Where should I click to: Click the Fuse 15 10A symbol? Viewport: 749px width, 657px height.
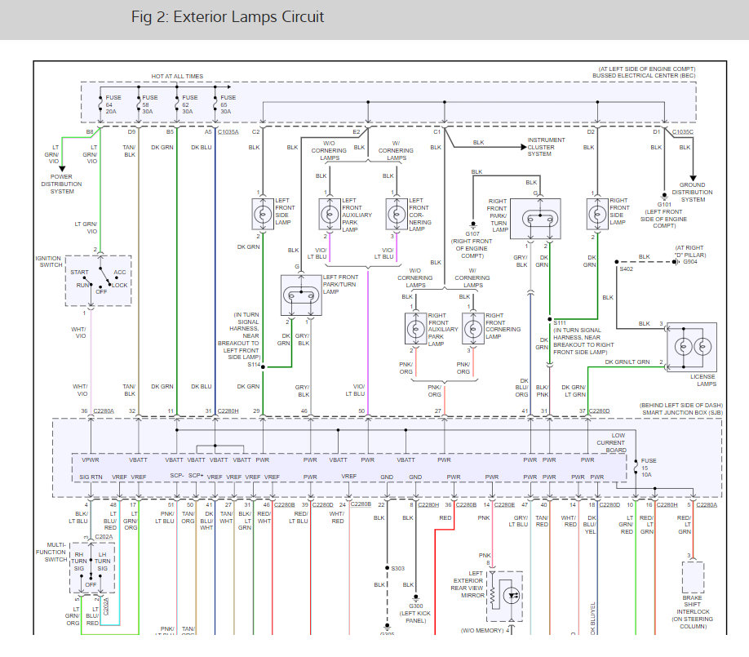[636, 468]
